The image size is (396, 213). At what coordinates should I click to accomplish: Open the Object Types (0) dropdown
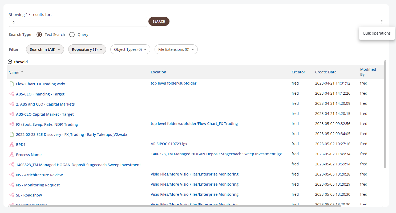[130, 49]
